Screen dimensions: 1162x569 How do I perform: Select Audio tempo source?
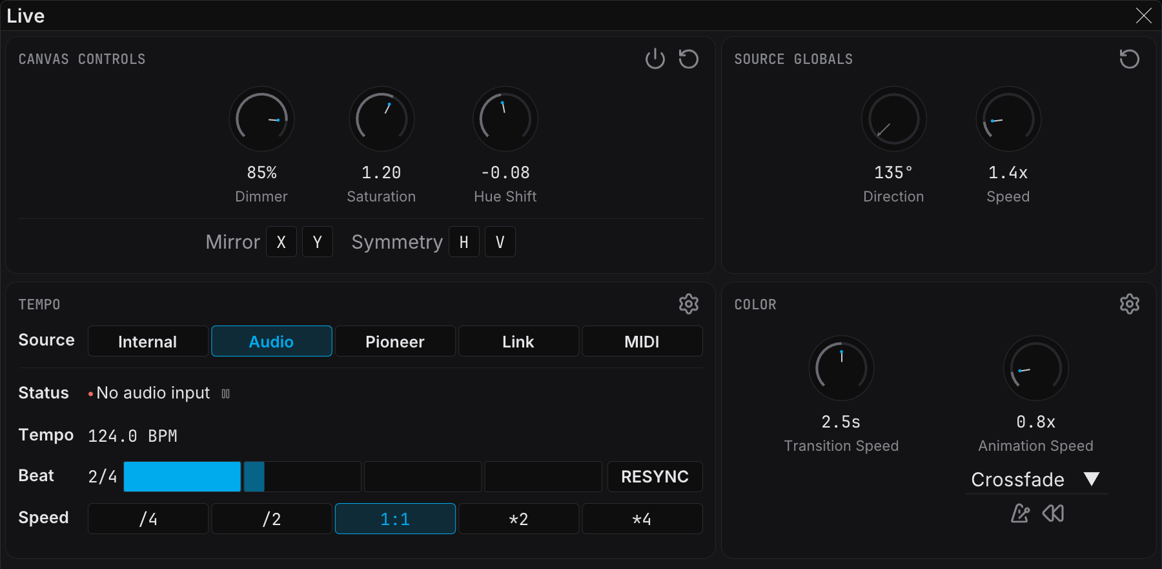coord(272,341)
